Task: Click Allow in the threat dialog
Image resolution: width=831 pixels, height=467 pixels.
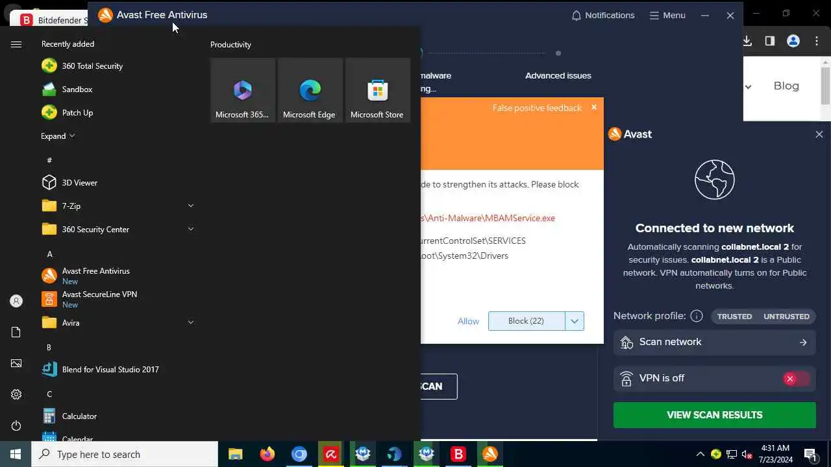Action: coord(468,321)
